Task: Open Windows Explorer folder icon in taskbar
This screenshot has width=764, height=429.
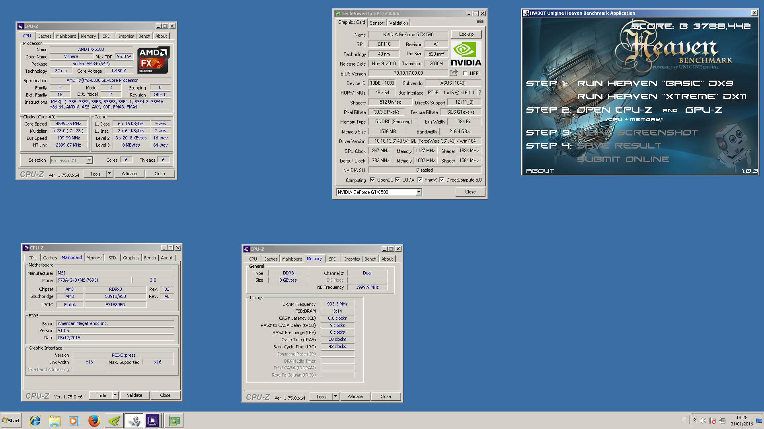Action: [x=55, y=421]
